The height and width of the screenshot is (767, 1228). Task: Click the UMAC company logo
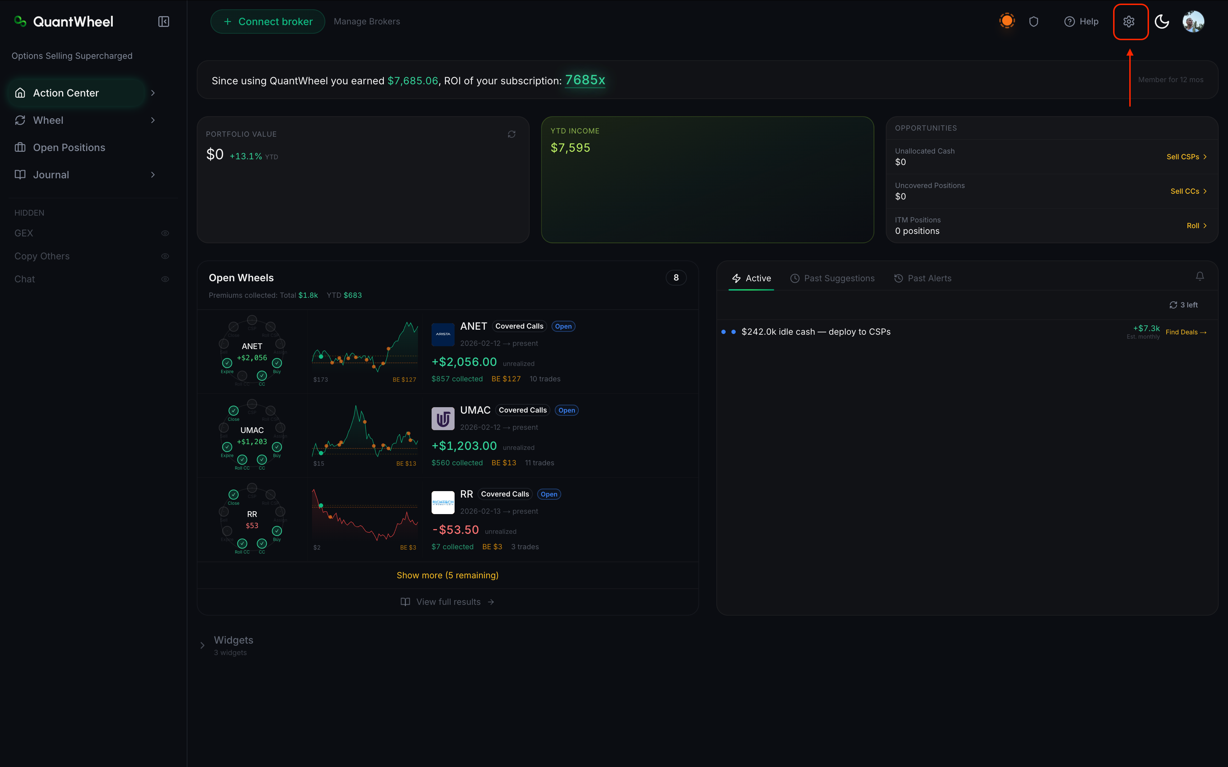pos(443,419)
